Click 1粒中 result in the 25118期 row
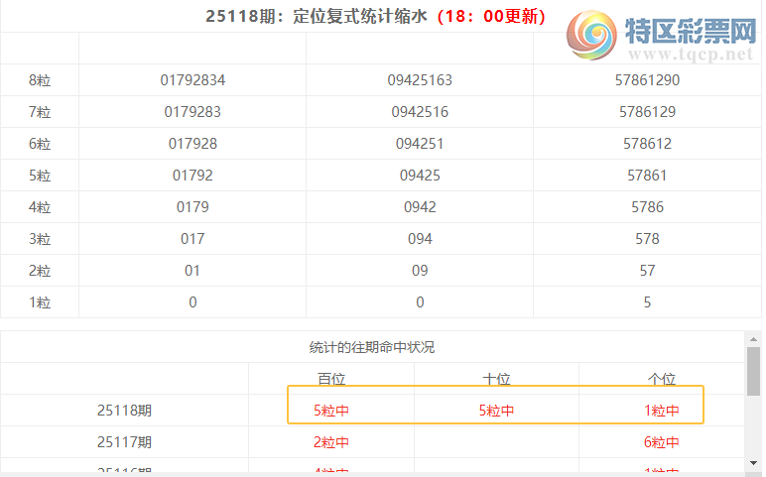This screenshot has height=477, width=766. click(x=661, y=411)
